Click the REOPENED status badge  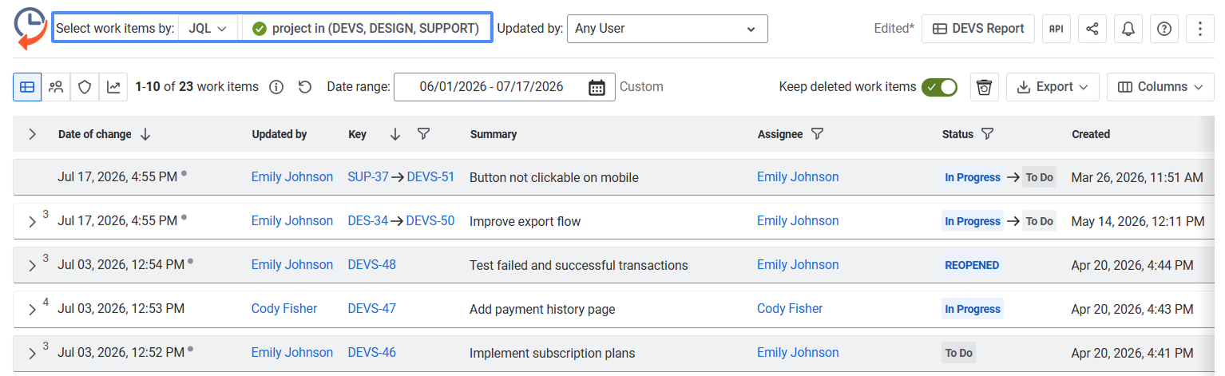click(972, 265)
